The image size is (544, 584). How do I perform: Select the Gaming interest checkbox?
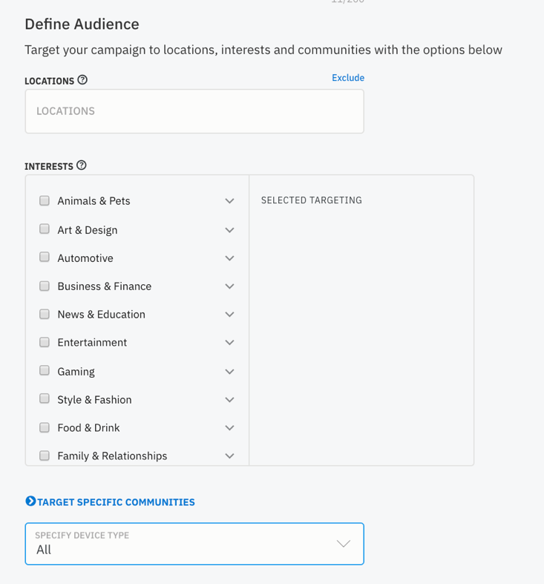tap(45, 370)
